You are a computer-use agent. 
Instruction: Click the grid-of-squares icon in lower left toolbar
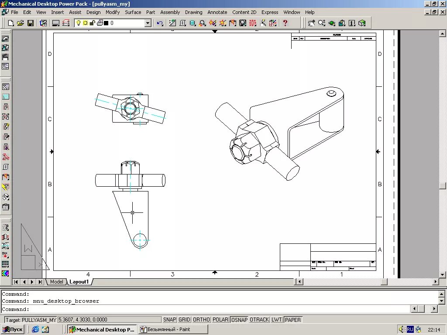[x=5, y=264]
